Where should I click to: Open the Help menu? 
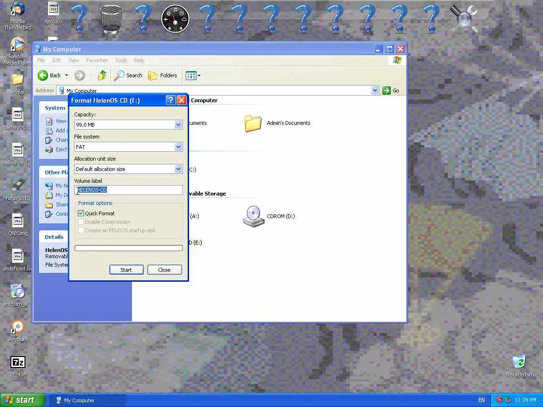[139, 60]
